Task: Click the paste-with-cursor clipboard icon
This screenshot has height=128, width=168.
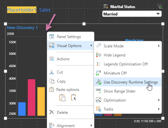Action: pos(74,97)
